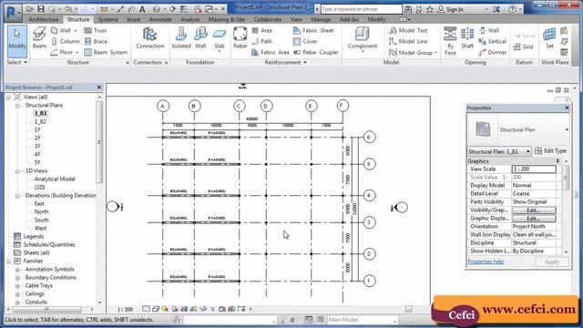Select Area reinforcement tool
The width and height of the screenshot is (583, 328).
tap(262, 30)
